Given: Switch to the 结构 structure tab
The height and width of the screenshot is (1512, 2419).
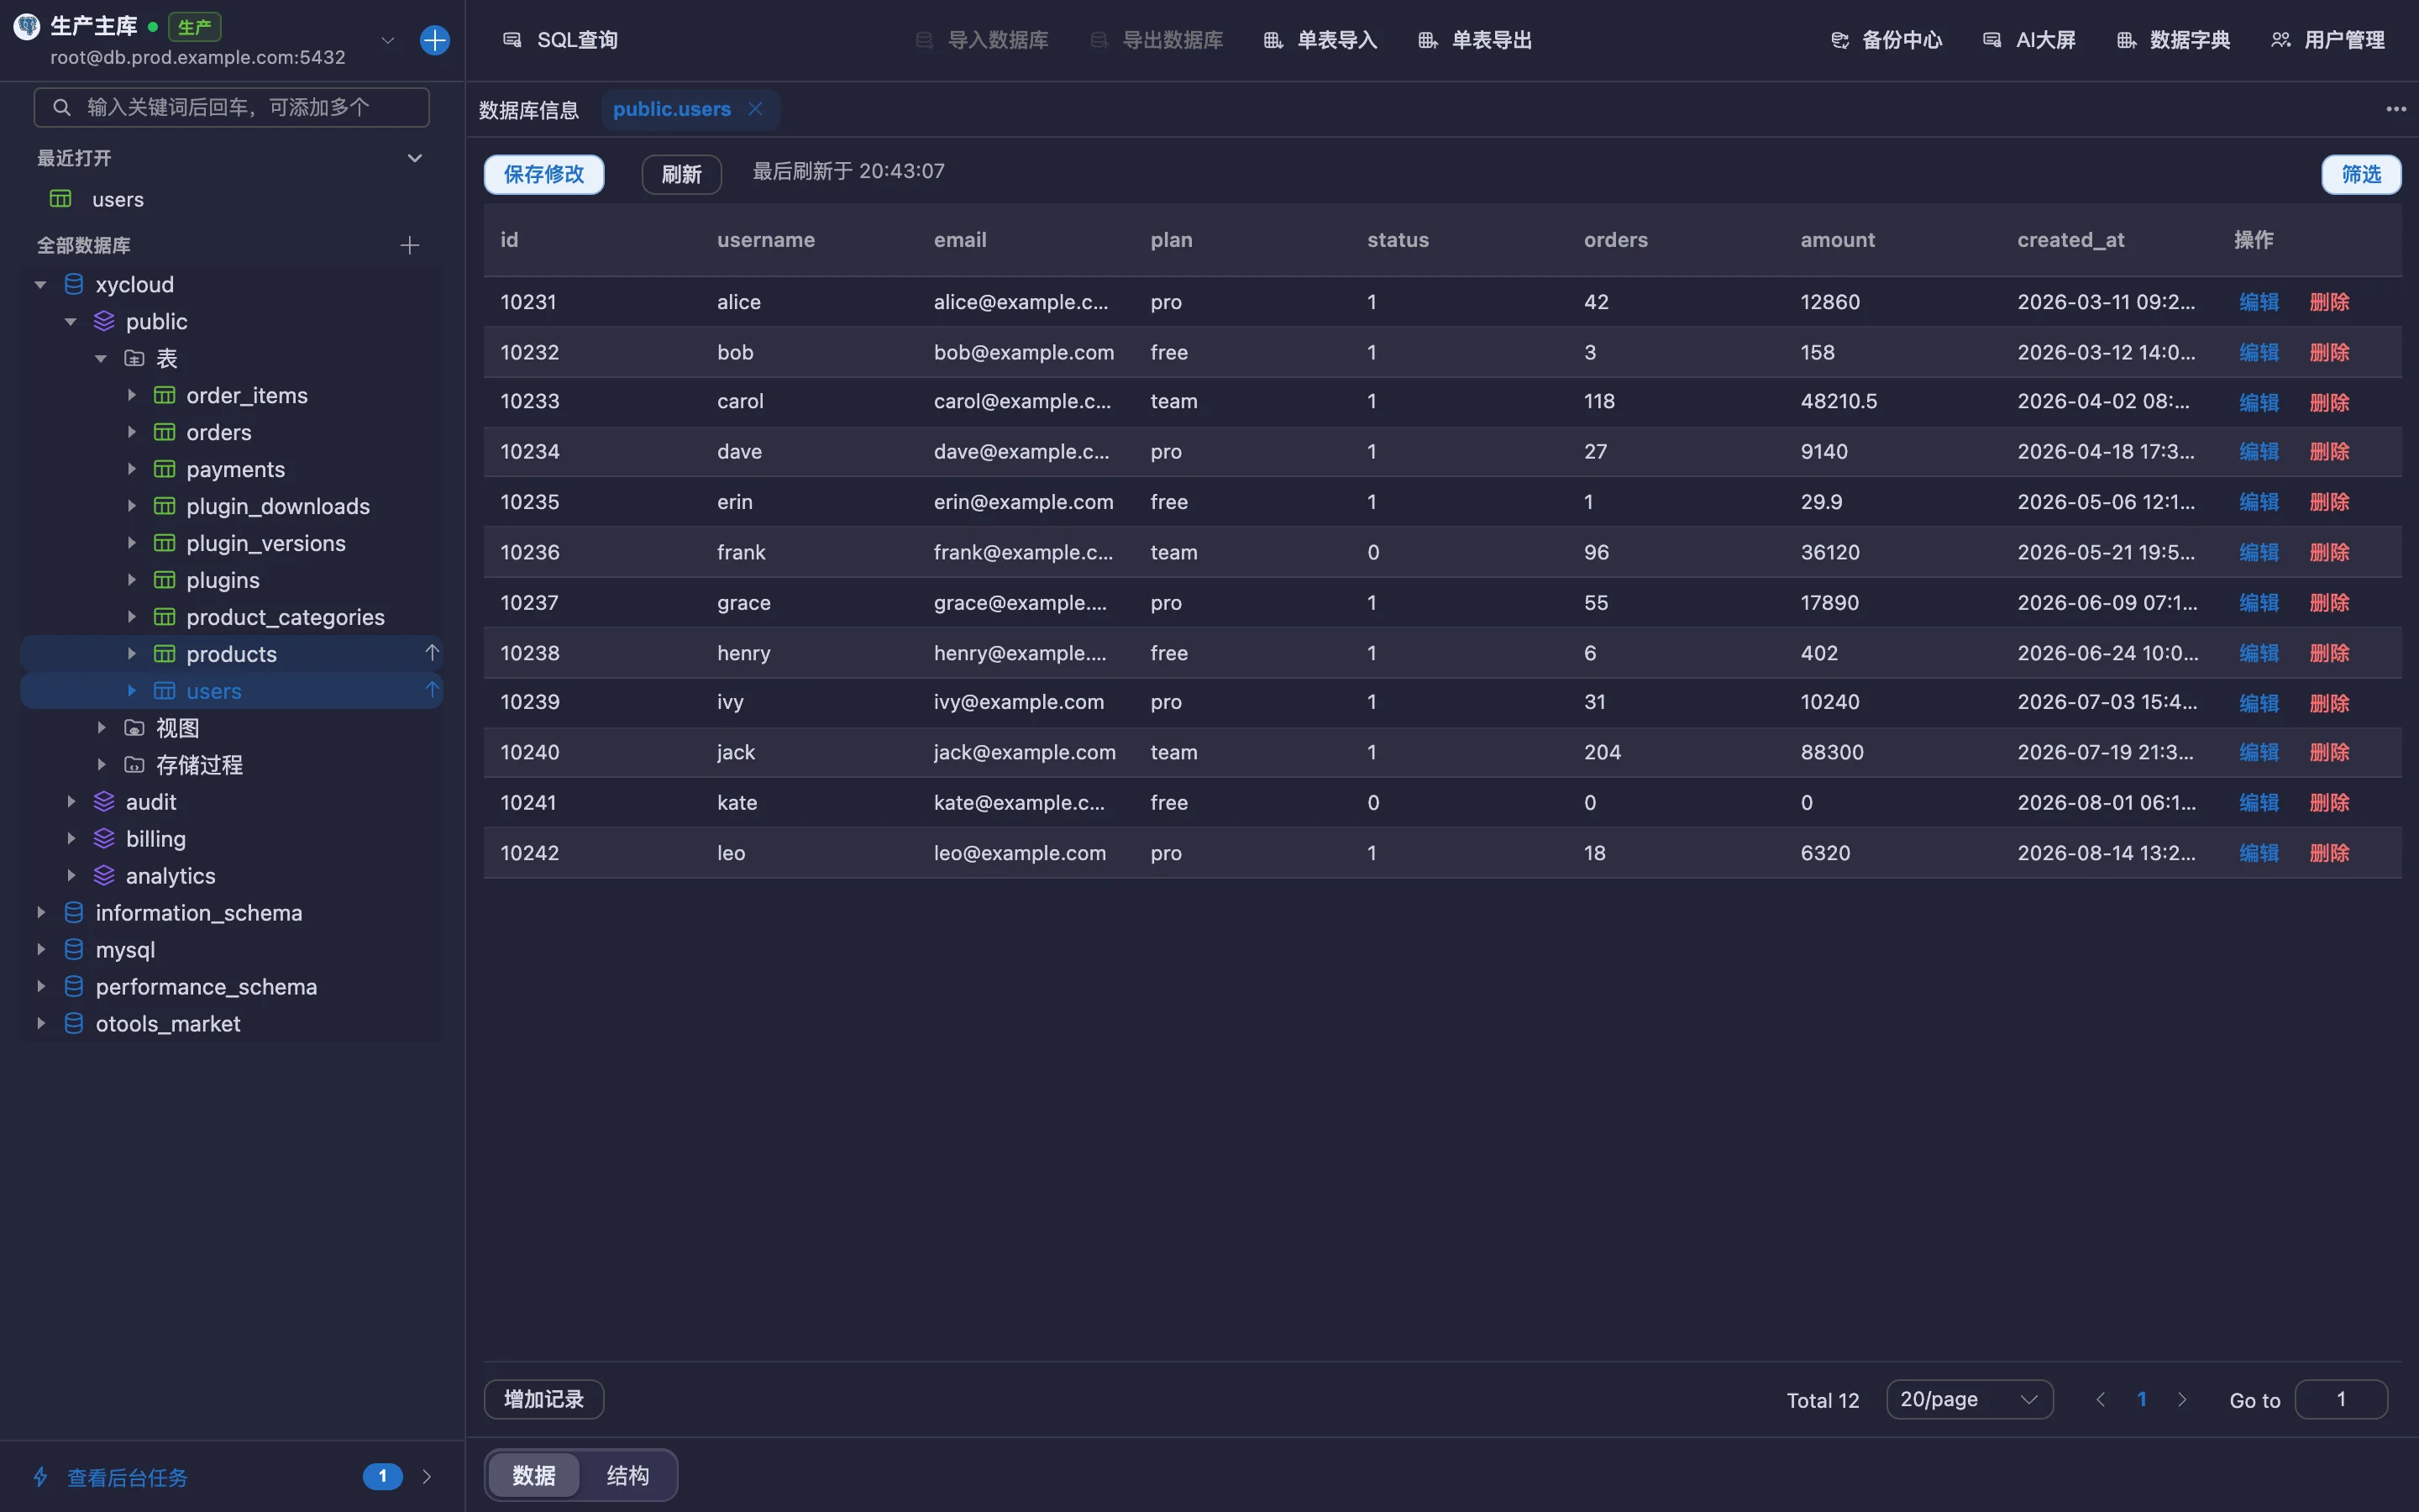Looking at the screenshot, I should click(627, 1475).
